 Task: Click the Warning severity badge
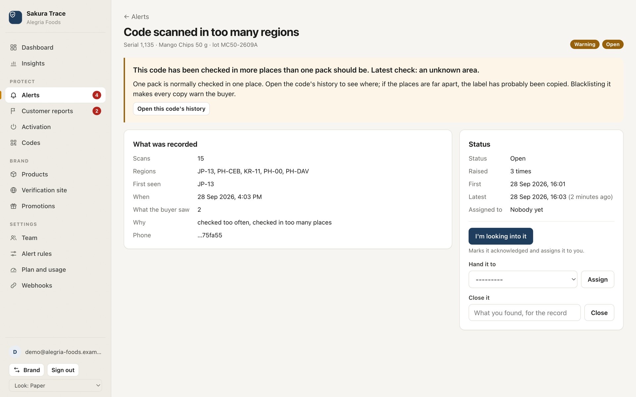tap(585, 44)
